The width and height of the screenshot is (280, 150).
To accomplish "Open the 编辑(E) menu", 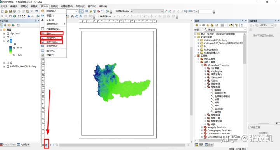I will 14,7.
